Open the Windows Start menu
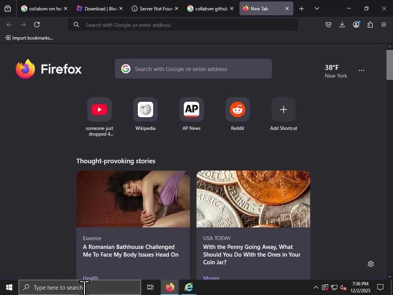This screenshot has height=295, width=393. coord(9,287)
